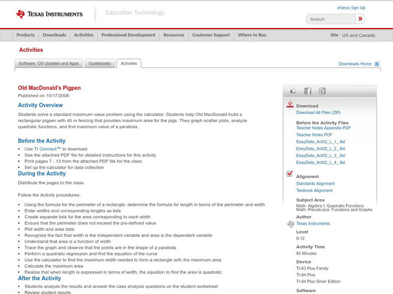Click the thumbs-up like icon
393x294 pixels.
click(x=293, y=91)
